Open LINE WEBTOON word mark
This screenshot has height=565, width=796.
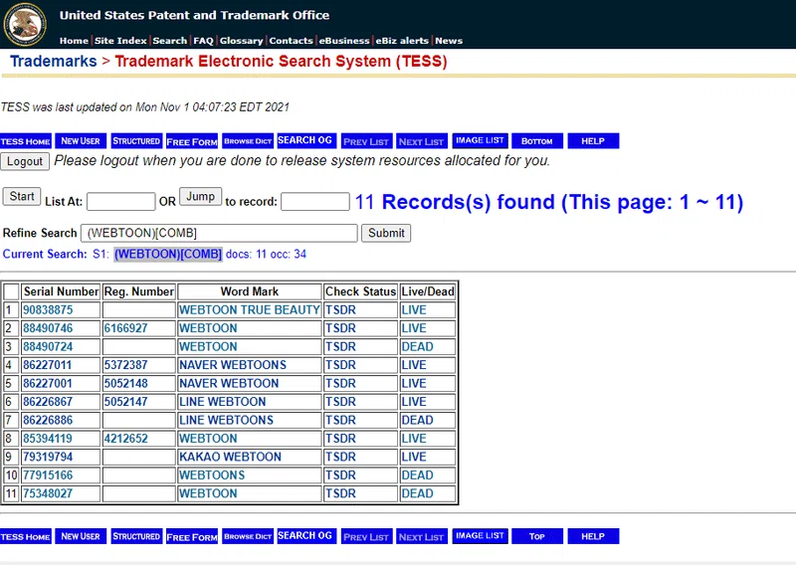click(222, 402)
